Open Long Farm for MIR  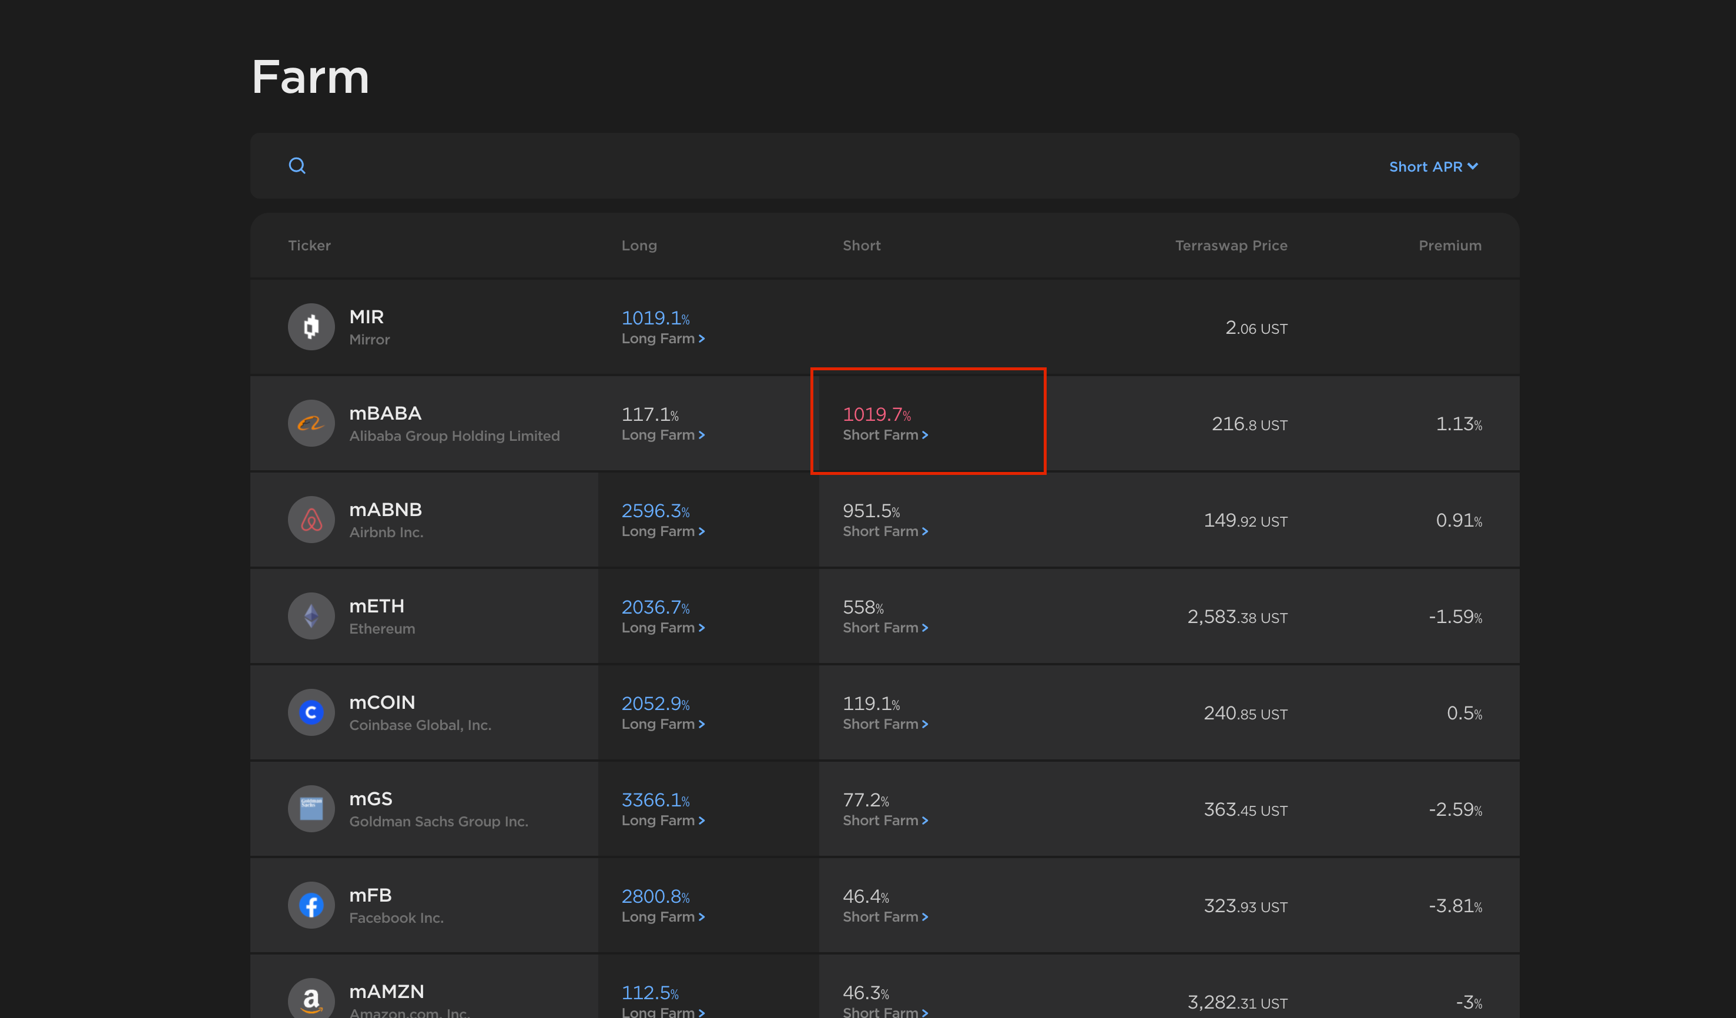[x=663, y=338]
